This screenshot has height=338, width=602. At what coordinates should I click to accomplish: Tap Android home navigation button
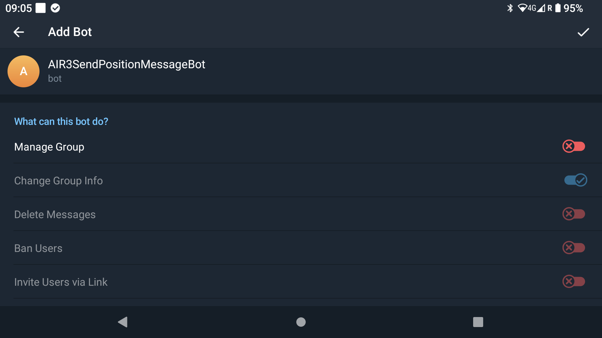coord(301,322)
